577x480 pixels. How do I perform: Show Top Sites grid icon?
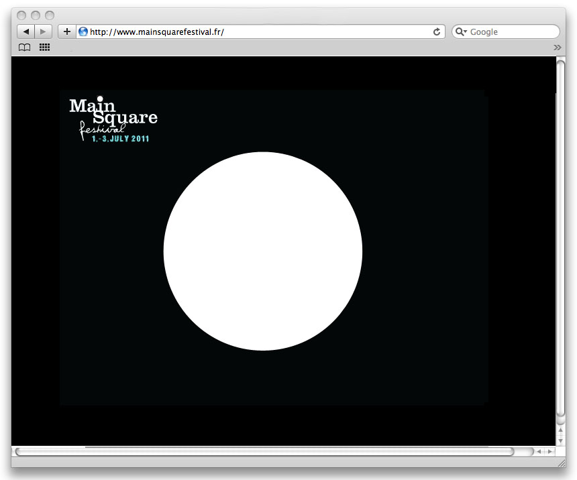click(x=44, y=47)
